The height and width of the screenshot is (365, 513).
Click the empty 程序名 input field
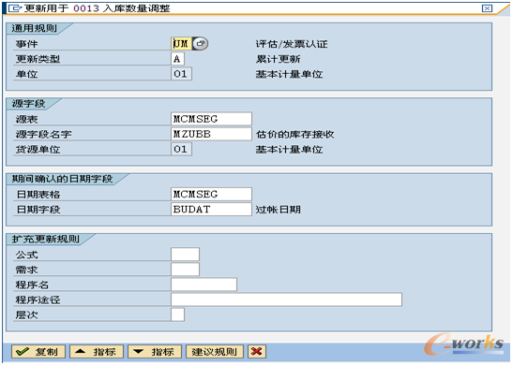click(x=204, y=285)
